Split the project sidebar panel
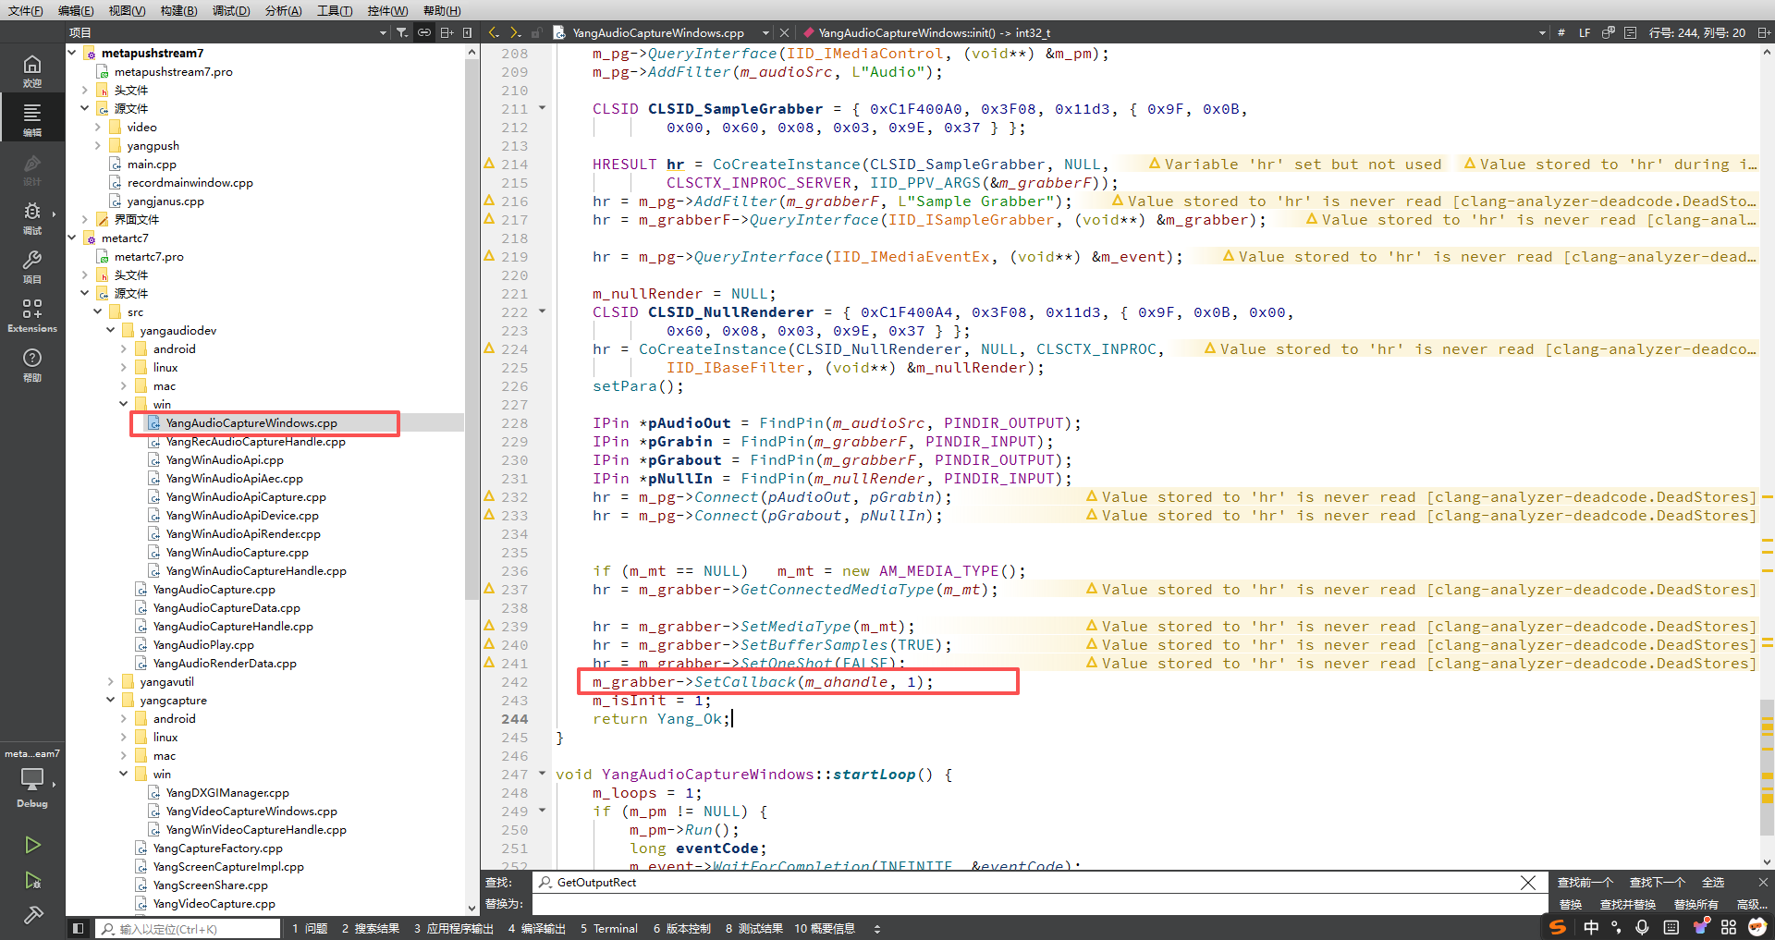Viewport: 1775px width, 940px height. [447, 32]
